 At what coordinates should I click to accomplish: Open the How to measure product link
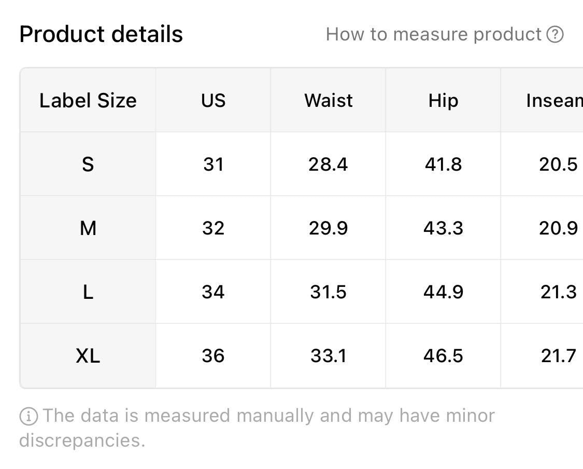coord(434,35)
